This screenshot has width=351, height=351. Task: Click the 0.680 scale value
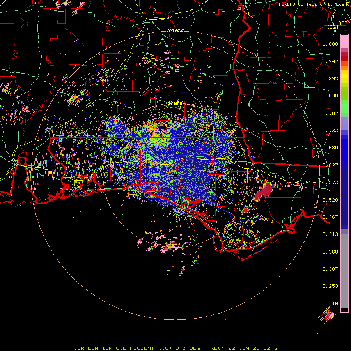330,148
